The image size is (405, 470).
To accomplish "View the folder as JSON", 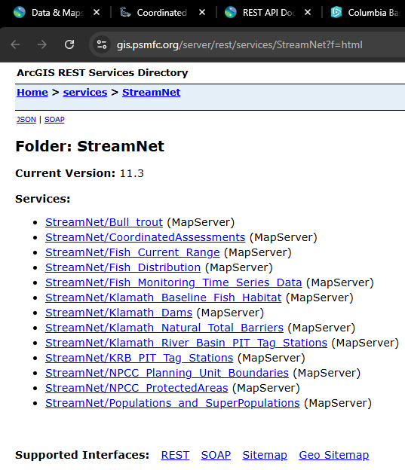I will 26,120.
